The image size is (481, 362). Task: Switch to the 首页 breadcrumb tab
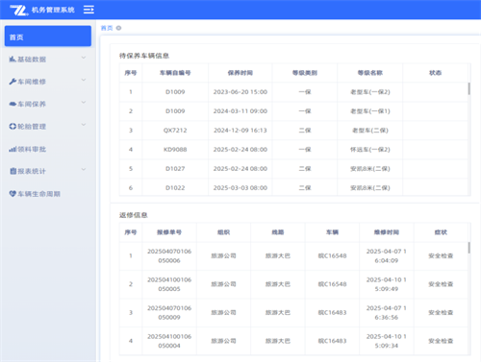pos(107,28)
